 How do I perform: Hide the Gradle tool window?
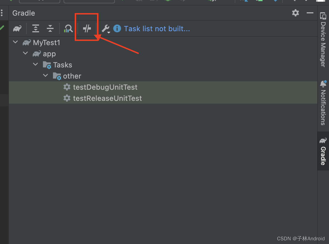coord(310,13)
